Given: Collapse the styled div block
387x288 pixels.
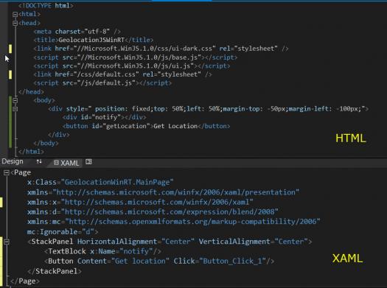Looking at the screenshot, I should [x=15, y=109].
